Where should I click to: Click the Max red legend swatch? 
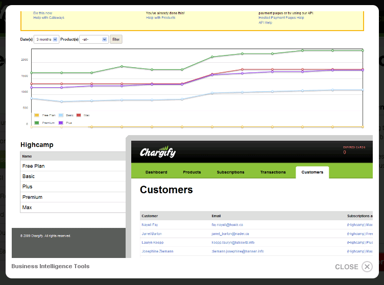click(79, 115)
